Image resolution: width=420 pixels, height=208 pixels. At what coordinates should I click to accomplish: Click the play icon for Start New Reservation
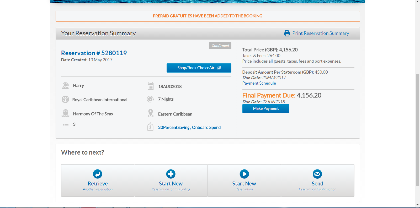[244, 174]
